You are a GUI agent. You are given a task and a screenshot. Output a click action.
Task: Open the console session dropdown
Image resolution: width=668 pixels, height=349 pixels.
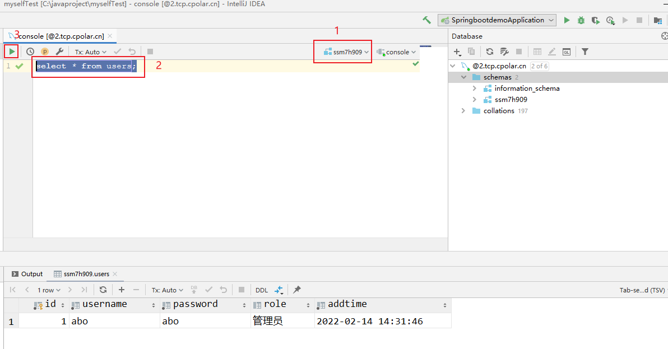click(396, 52)
